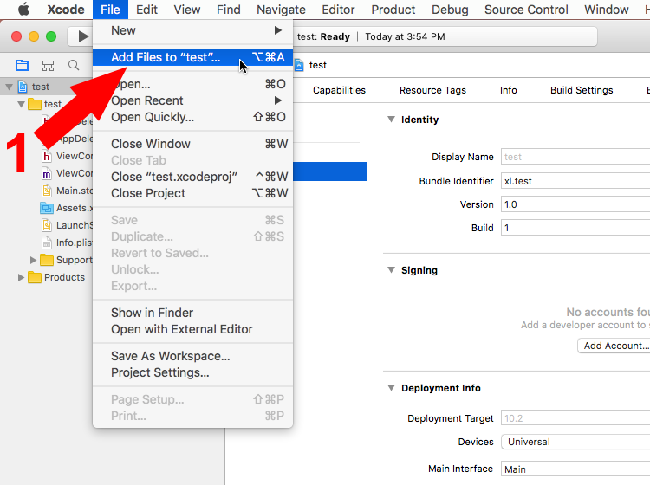The image size is (650, 485).
Task: Click the Build field showing 1
Action: point(575,228)
